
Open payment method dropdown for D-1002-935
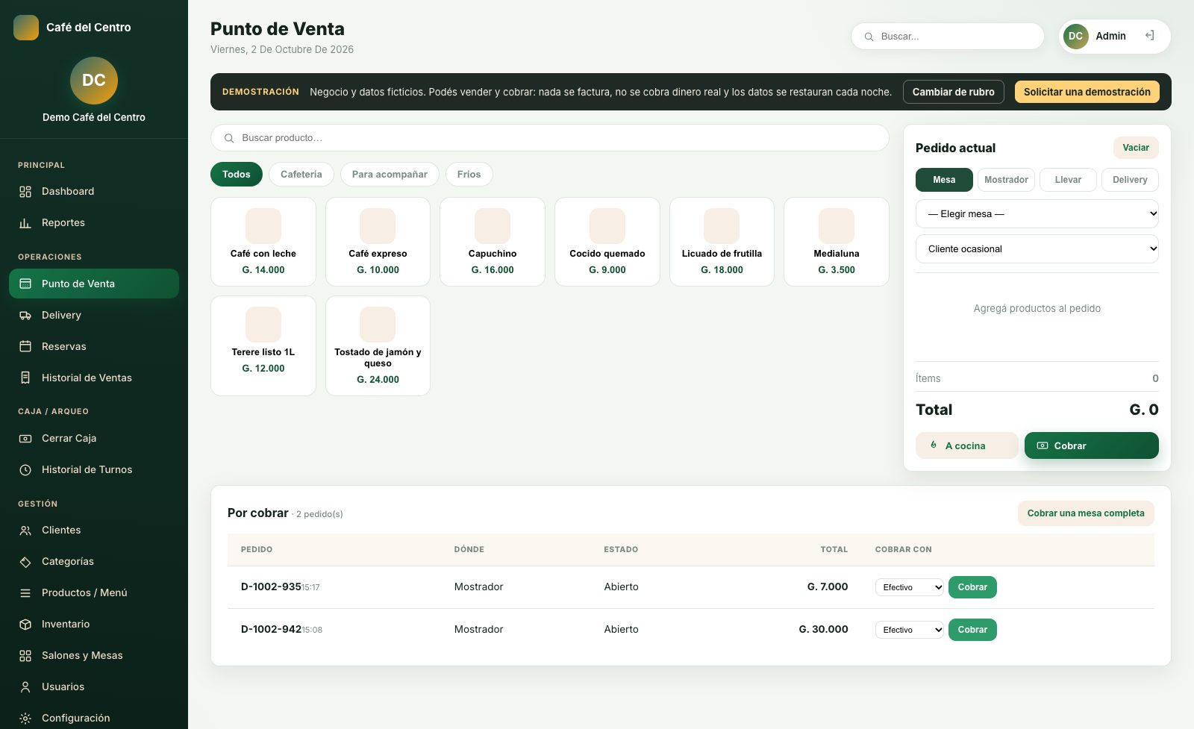(x=910, y=587)
